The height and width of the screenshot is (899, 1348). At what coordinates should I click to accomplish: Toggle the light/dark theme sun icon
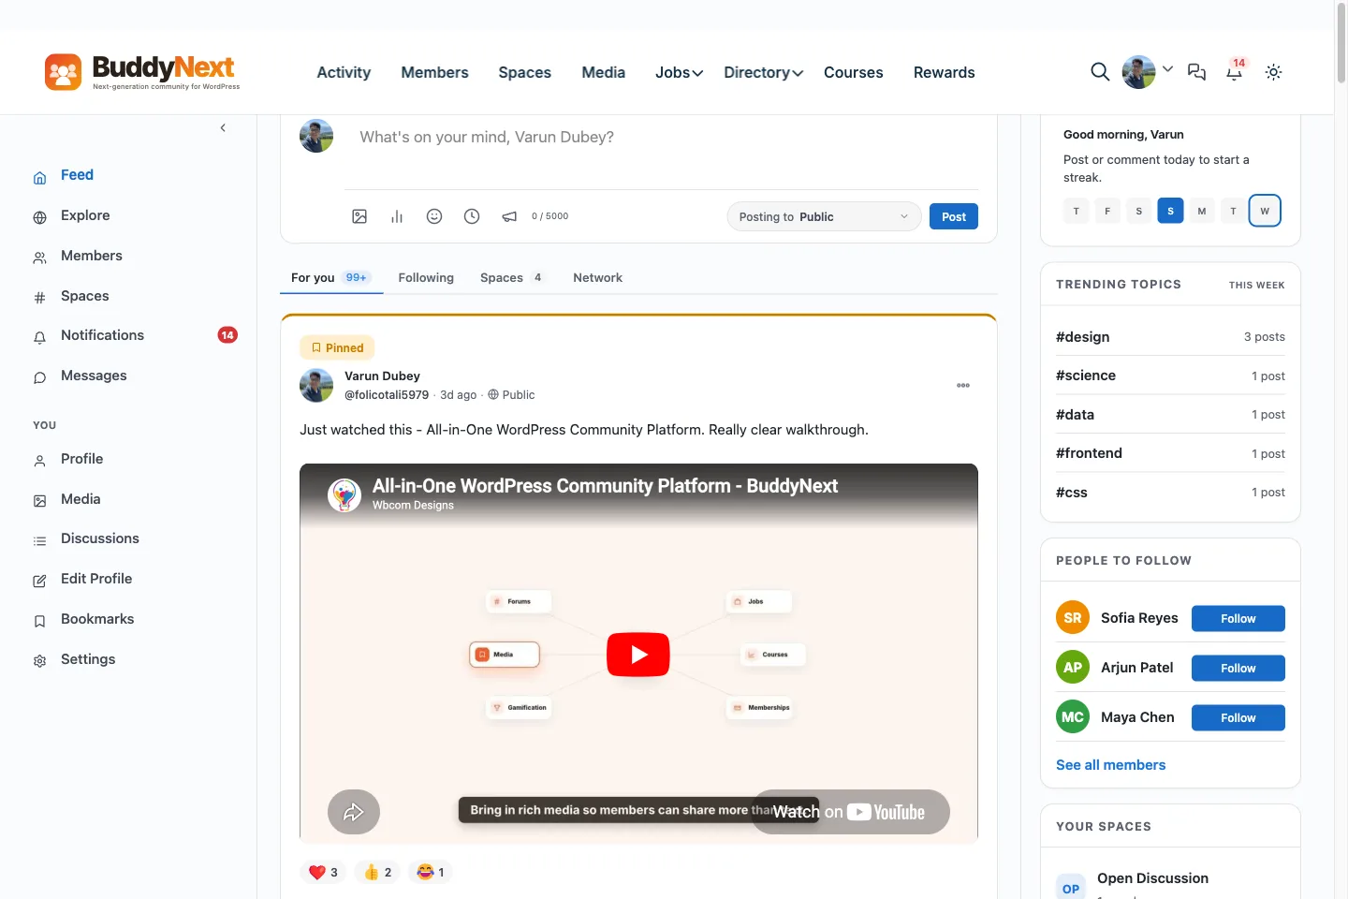pos(1273,72)
